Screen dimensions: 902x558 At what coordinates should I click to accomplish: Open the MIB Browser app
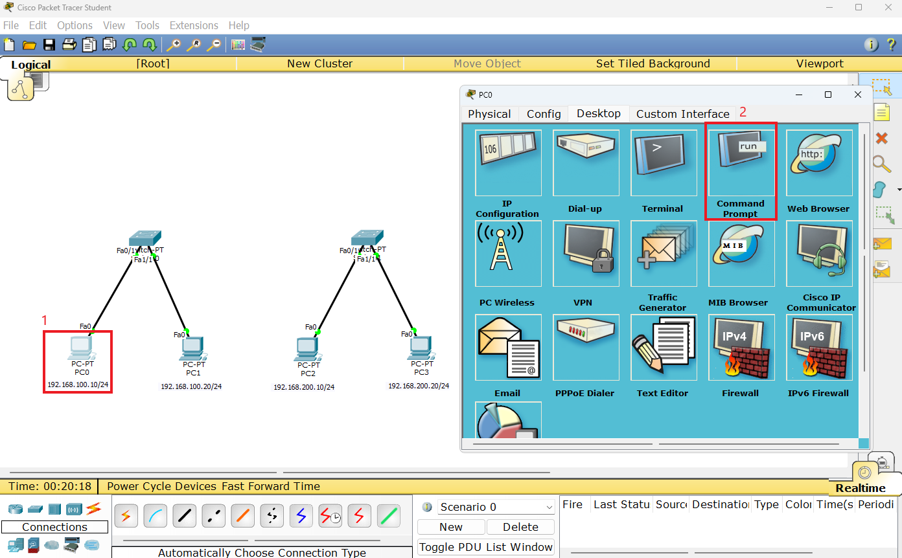point(741,263)
